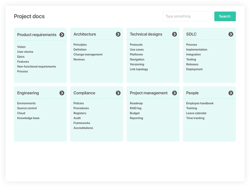Click the Search button
Viewport: 250px width, 187px height.
[225, 16]
